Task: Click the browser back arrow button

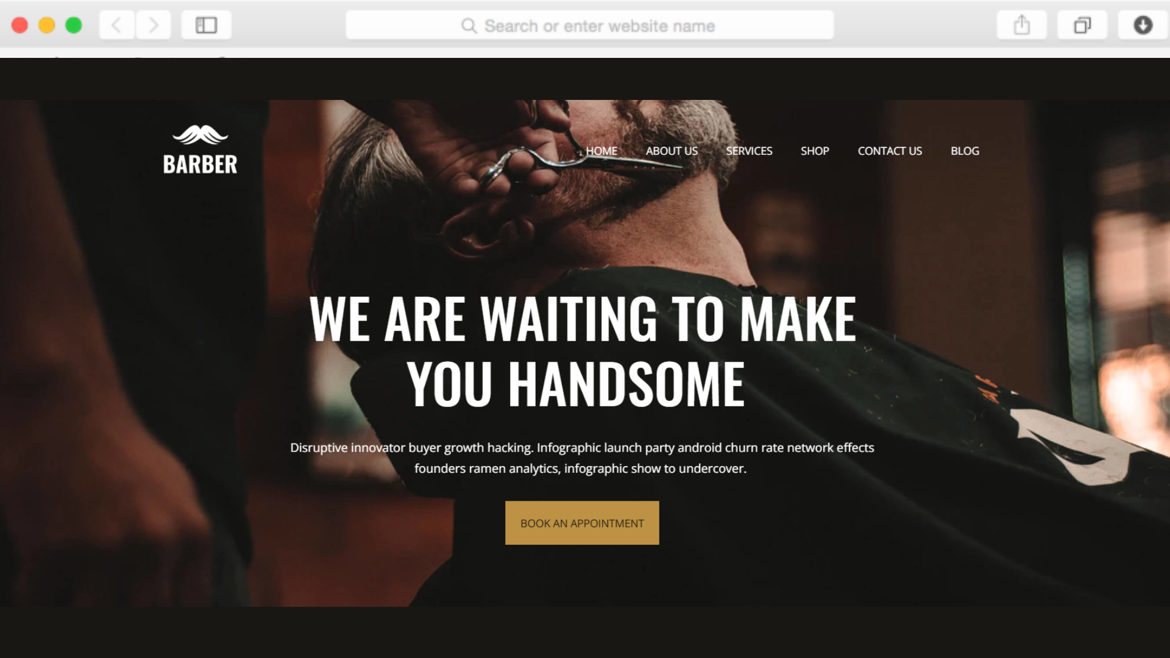Action: [117, 25]
